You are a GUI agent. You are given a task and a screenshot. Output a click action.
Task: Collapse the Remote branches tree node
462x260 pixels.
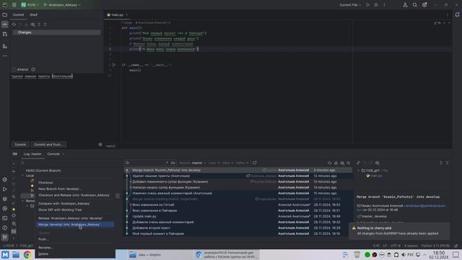pos(22,201)
